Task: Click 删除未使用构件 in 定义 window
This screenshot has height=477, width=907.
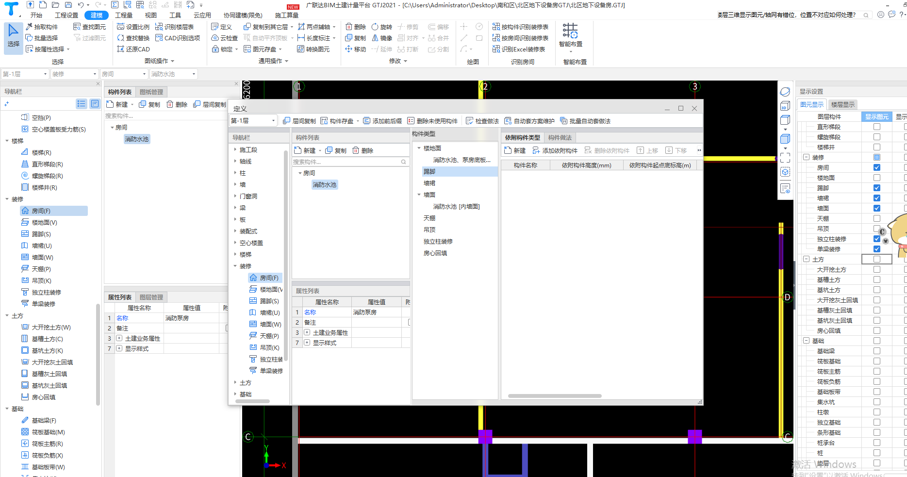Action: tap(432, 121)
